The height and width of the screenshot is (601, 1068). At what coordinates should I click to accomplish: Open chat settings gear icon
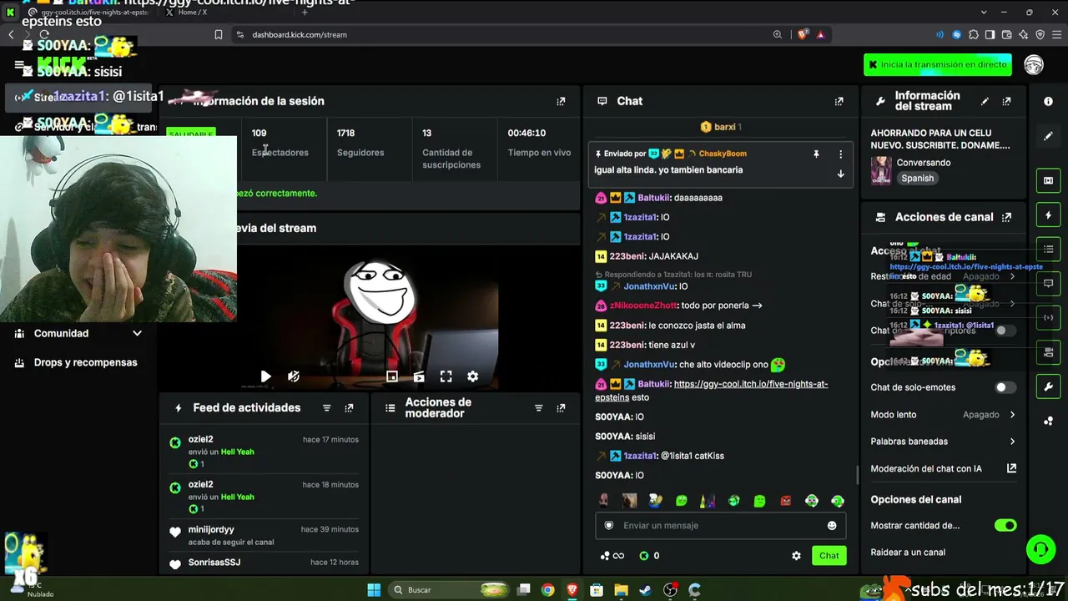[x=796, y=556]
